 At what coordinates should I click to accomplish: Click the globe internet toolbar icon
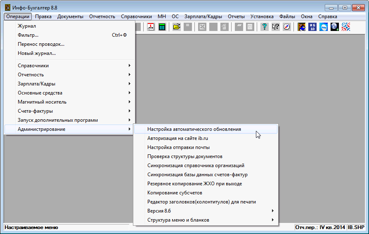[335, 27]
